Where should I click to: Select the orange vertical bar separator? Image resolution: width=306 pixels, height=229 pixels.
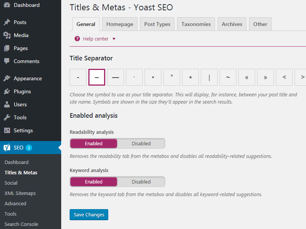click(209, 77)
